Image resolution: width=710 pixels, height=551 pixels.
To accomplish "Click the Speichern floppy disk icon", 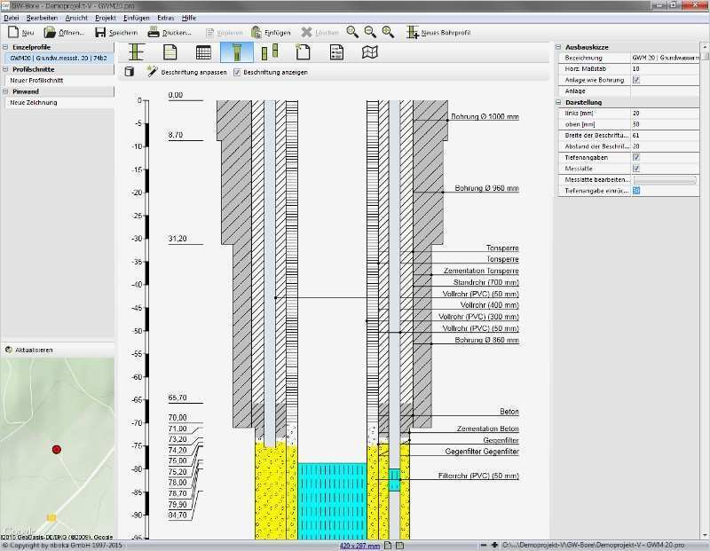I will [x=100, y=32].
